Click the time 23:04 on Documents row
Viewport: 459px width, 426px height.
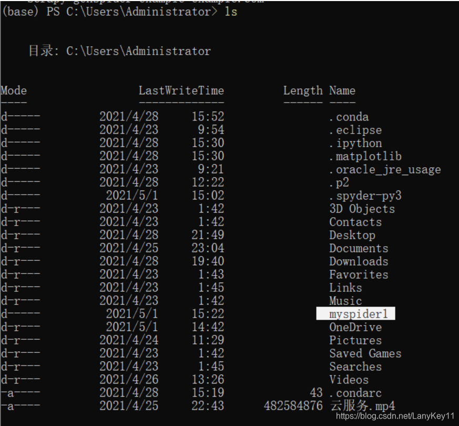tap(208, 248)
